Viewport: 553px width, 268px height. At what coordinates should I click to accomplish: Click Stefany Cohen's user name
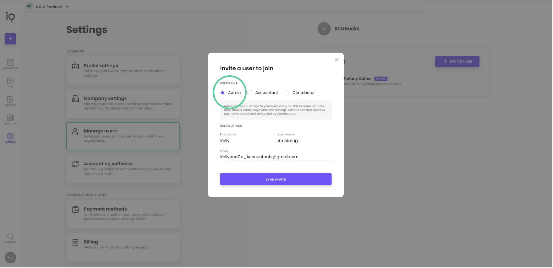click(357, 79)
